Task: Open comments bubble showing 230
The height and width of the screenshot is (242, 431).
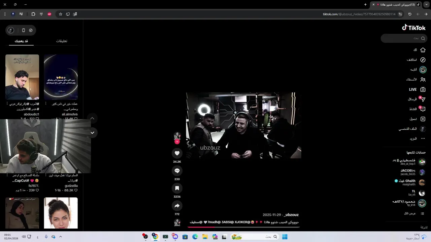Action: [177, 171]
